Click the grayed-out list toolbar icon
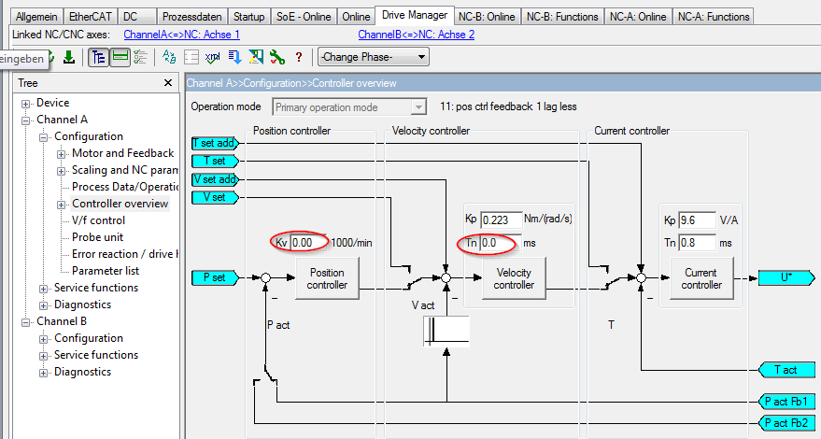This screenshot has height=439, width=821. (191, 57)
